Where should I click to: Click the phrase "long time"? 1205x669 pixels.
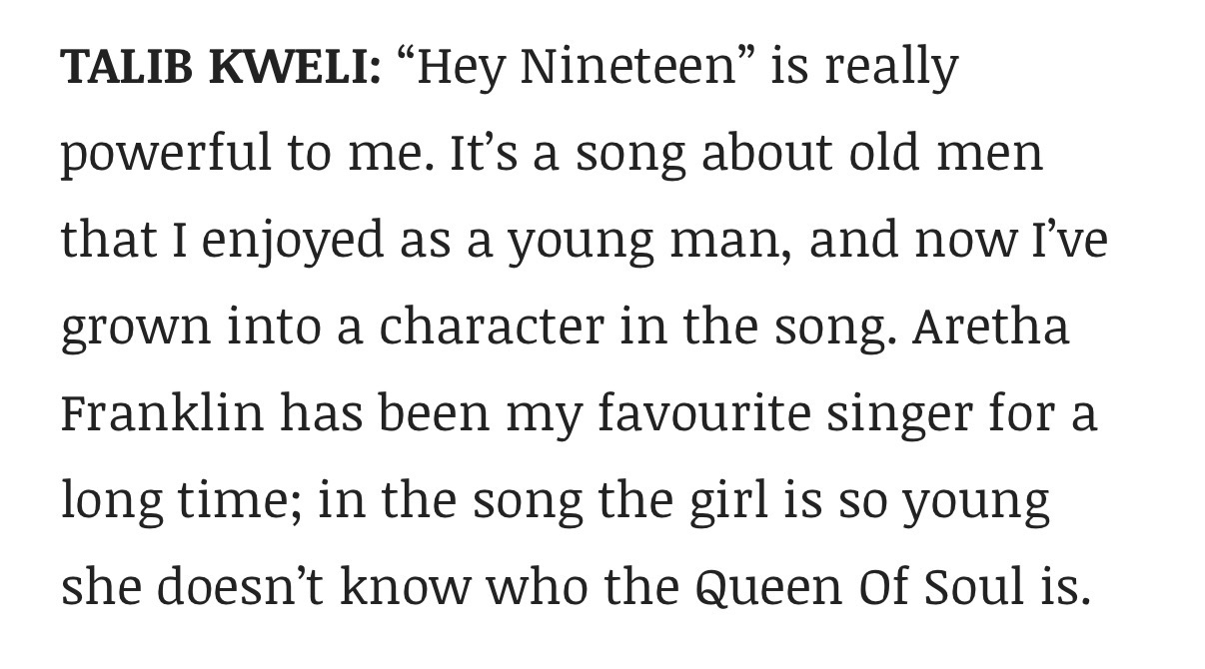183,501
